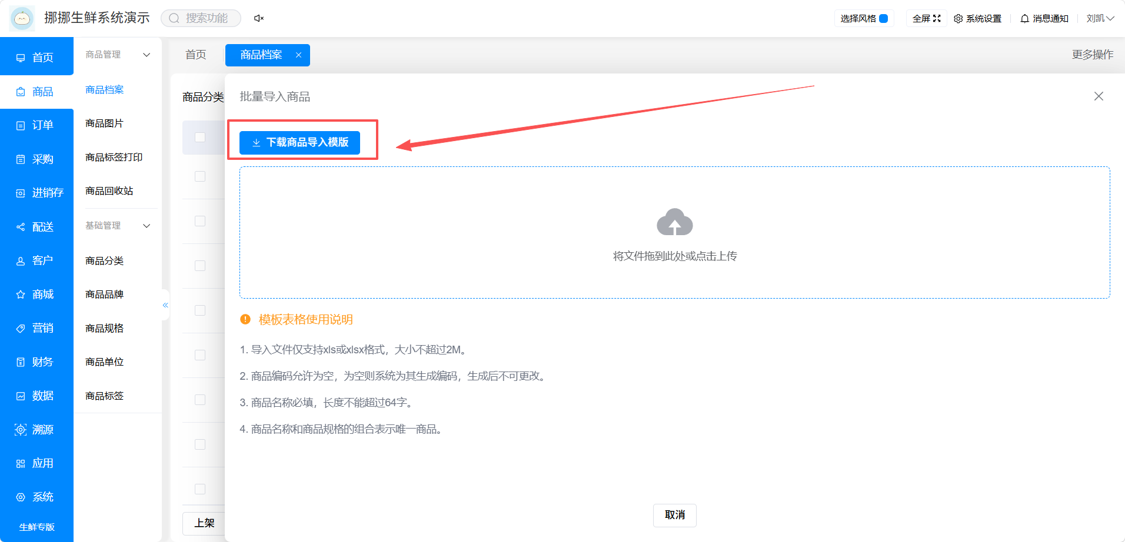The height and width of the screenshot is (542, 1125).
Task: Open the 财务 sidebar section
Action: pos(36,362)
